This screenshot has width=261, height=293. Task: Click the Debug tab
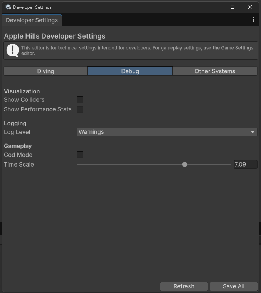(130, 71)
